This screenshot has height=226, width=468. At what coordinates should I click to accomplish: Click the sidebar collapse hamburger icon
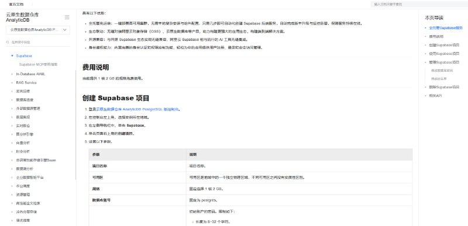(x=67, y=18)
